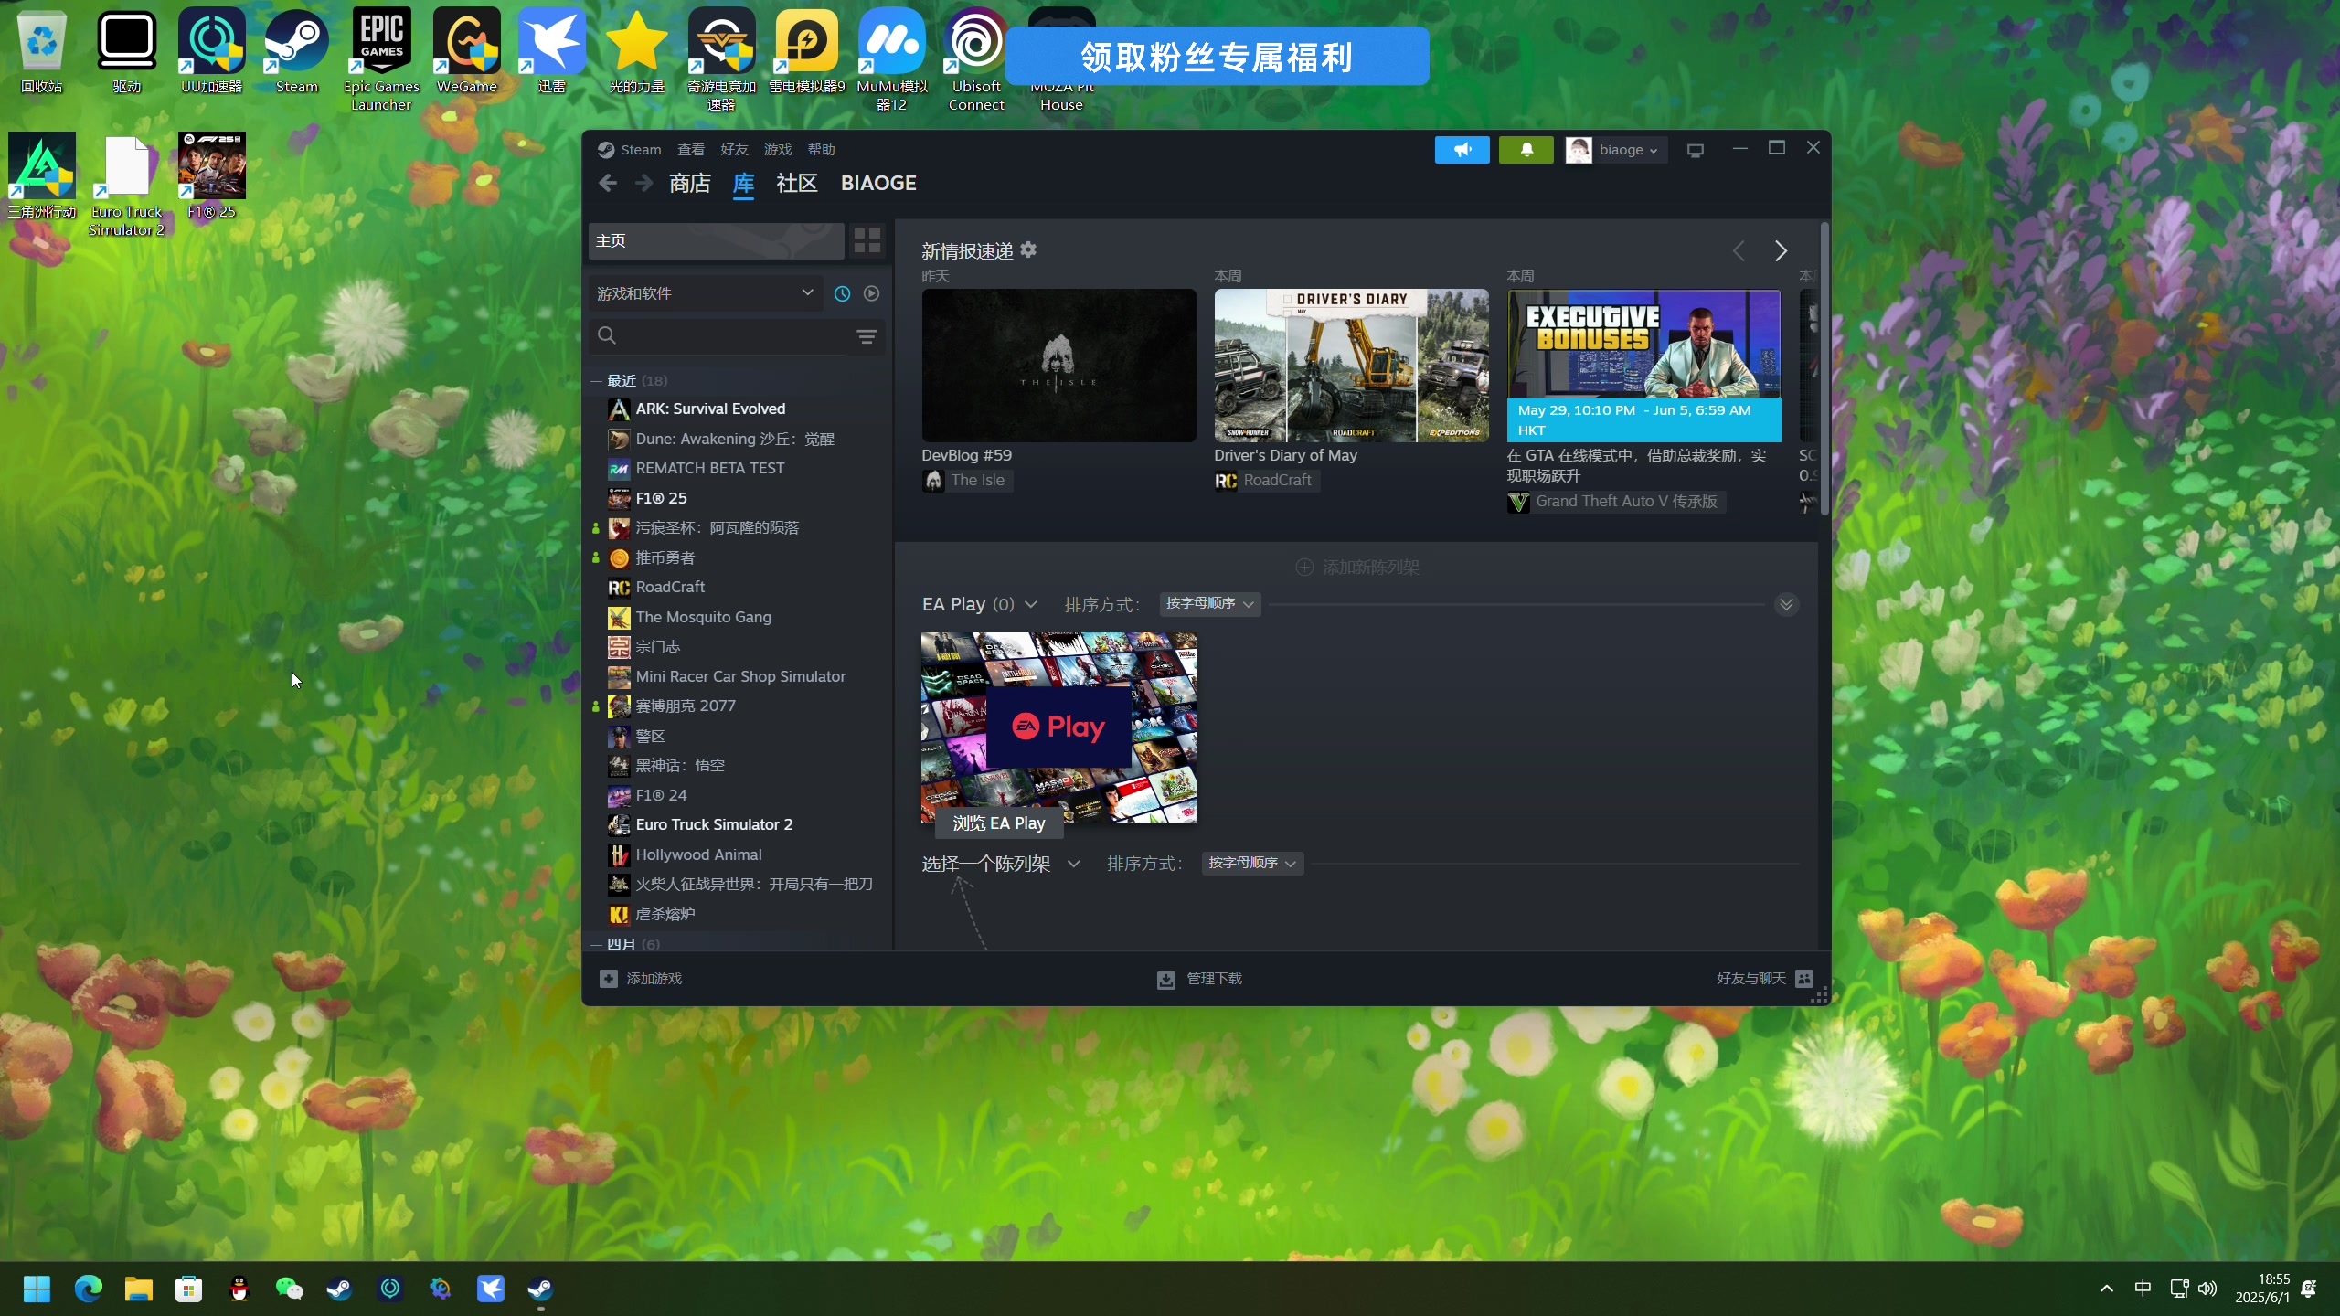The height and width of the screenshot is (1316, 2340).
Task: Show hidden system tray icons chevron
Action: 2107,1289
